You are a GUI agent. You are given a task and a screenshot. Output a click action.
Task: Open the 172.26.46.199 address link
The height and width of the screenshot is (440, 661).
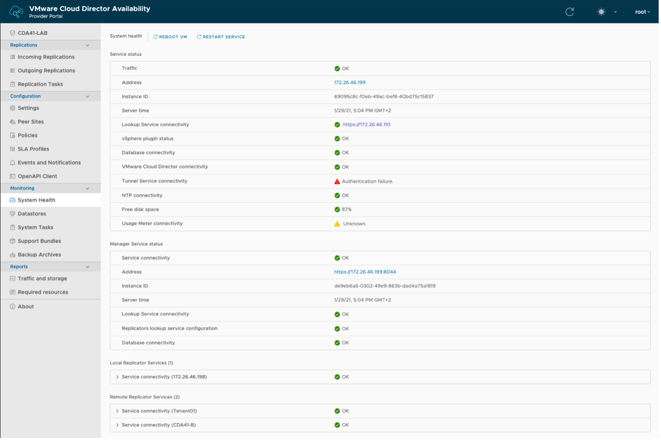tap(350, 83)
